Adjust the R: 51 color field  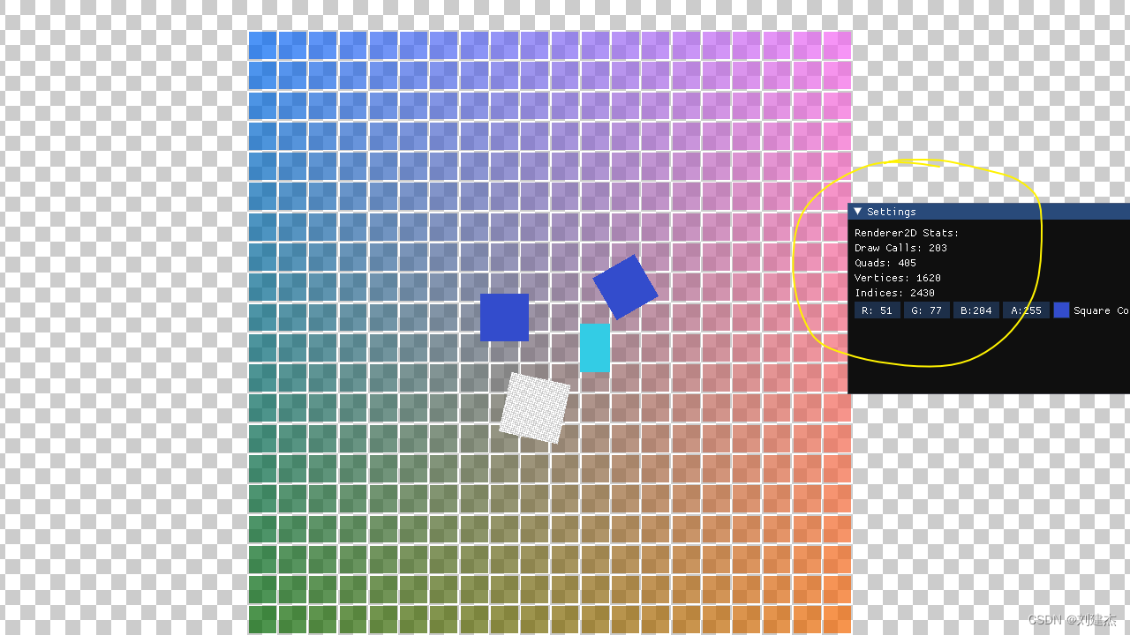click(878, 310)
